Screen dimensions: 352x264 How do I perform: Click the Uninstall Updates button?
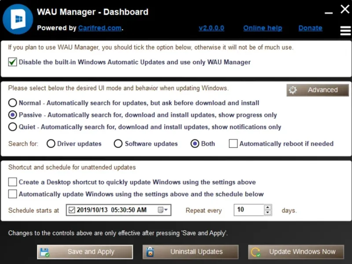(x=191, y=252)
